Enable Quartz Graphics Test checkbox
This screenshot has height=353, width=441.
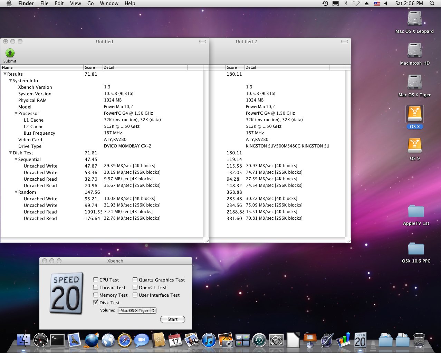(135, 280)
